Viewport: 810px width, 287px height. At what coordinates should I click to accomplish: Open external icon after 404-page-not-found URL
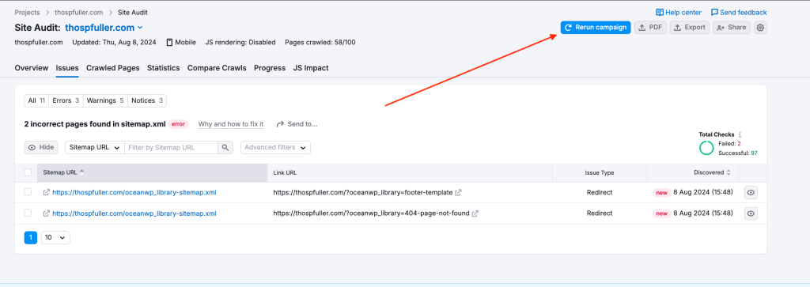coord(475,213)
